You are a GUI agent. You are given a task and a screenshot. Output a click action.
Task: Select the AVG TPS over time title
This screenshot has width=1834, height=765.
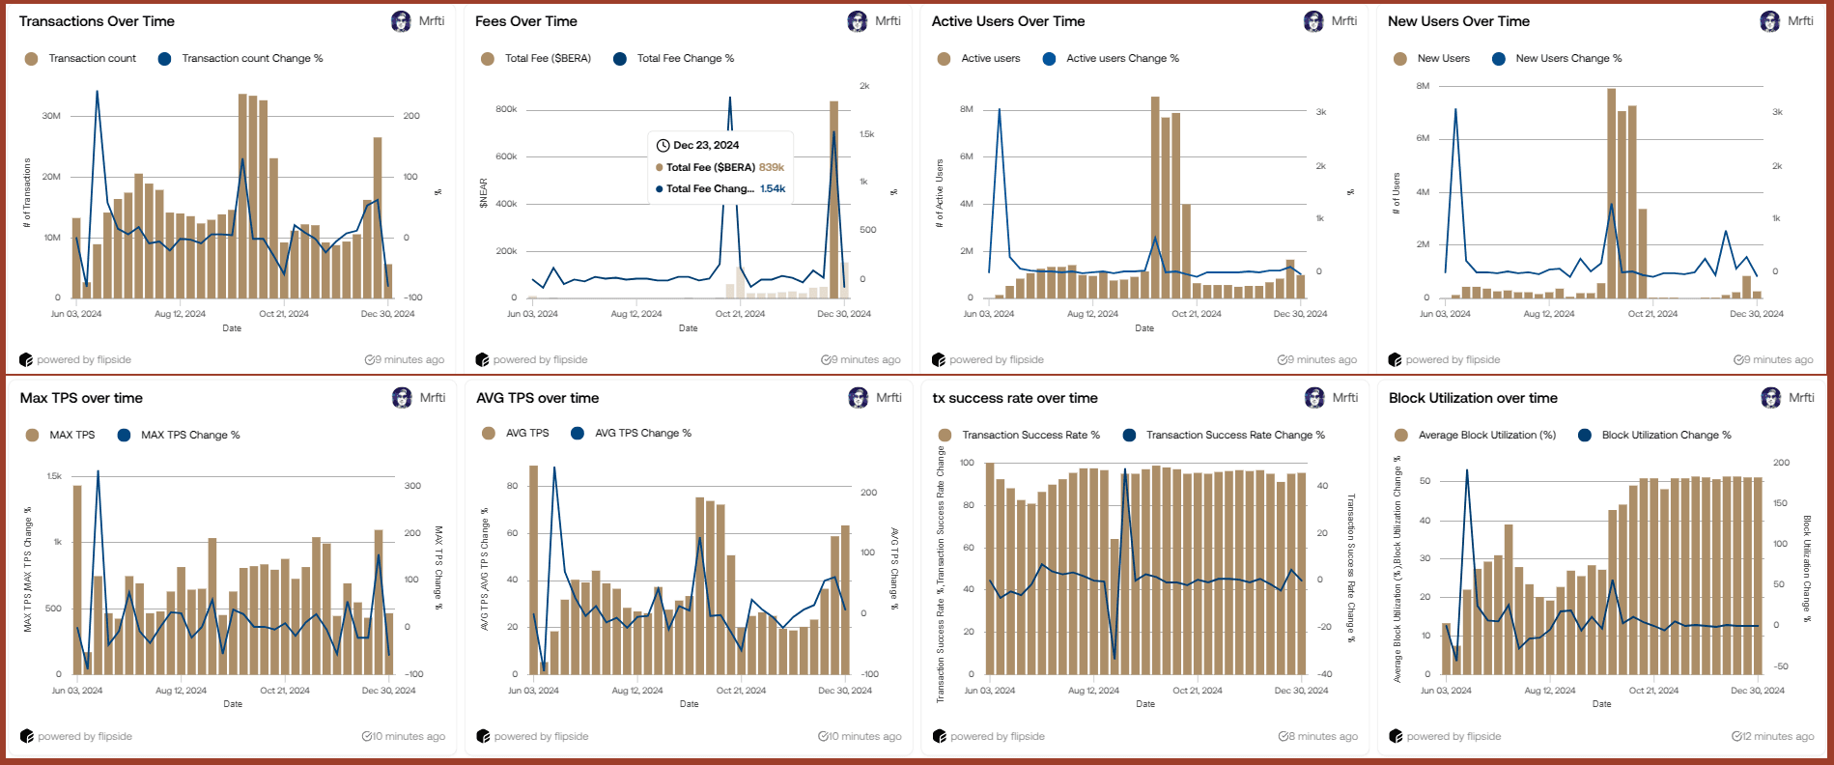[537, 398]
